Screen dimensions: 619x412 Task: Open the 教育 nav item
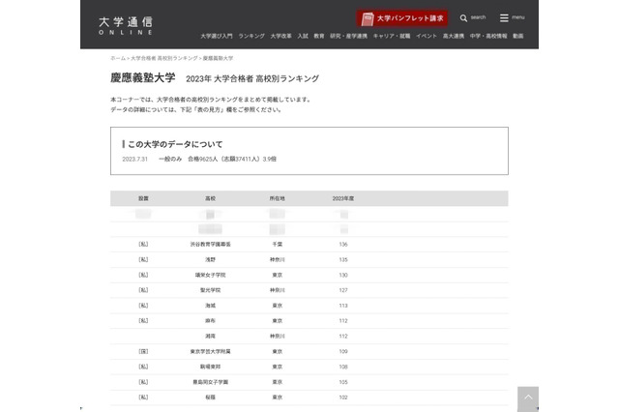click(x=319, y=36)
